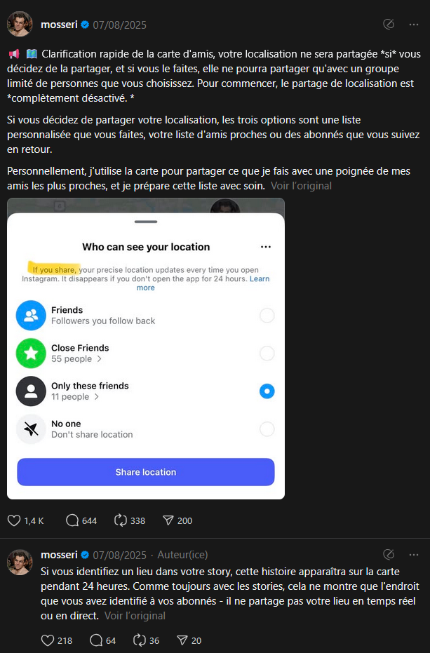The width and height of the screenshot is (430, 653).
Task: Select the Friends radio button
Action: (x=267, y=316)
